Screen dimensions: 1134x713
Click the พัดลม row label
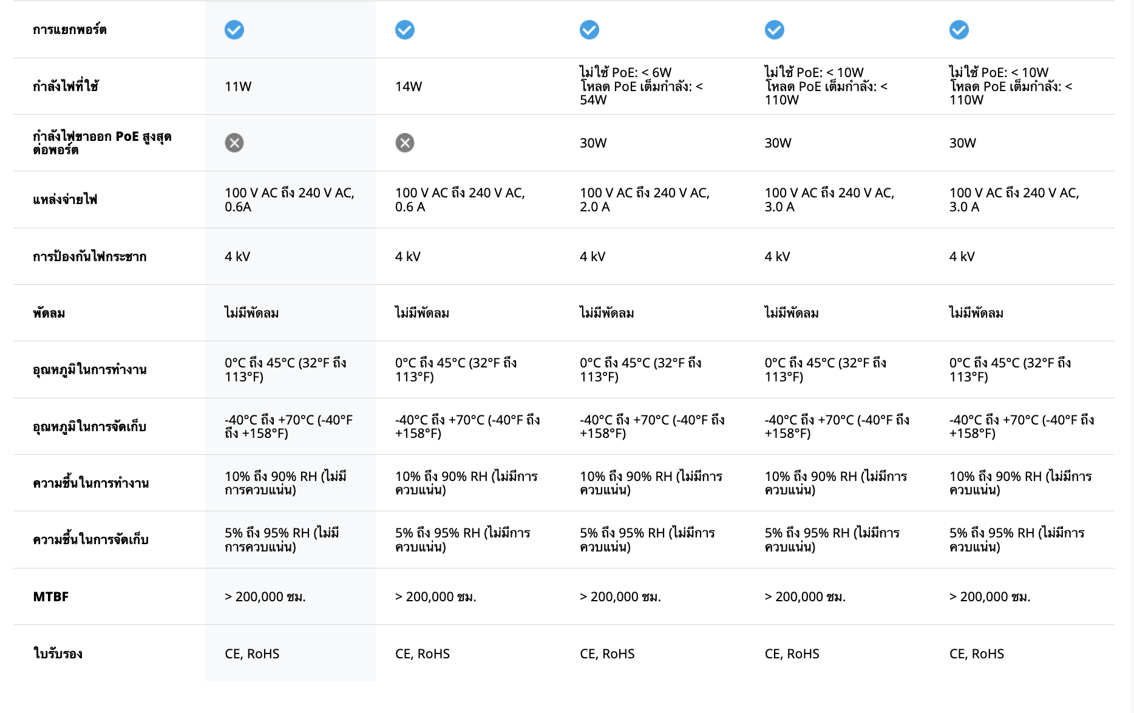49,313
